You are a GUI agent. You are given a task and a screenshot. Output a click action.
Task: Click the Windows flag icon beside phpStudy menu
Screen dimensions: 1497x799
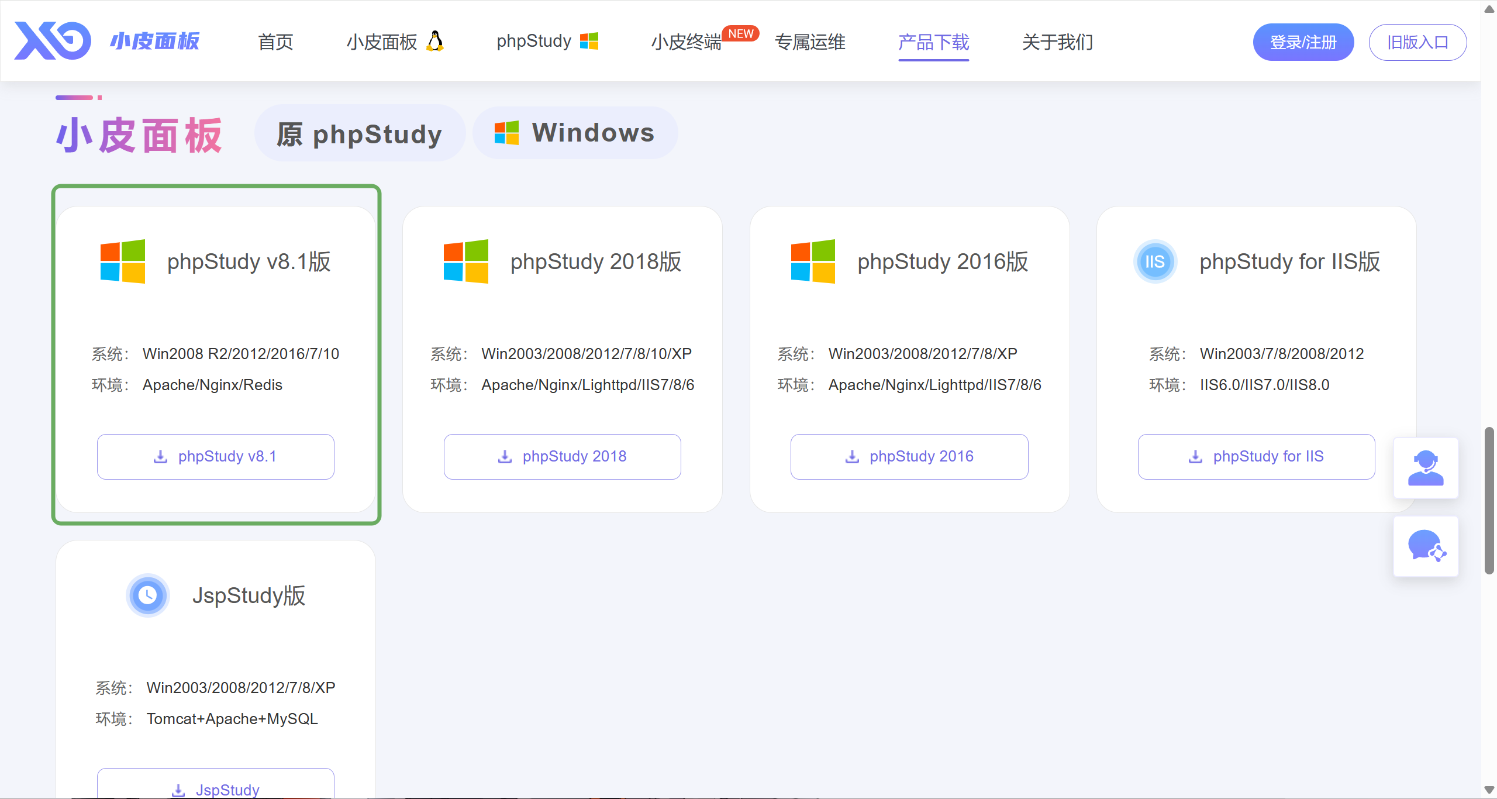(589, 41)
